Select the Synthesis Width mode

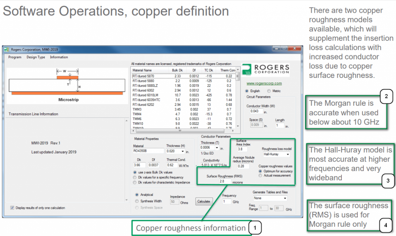click(137, 201)
